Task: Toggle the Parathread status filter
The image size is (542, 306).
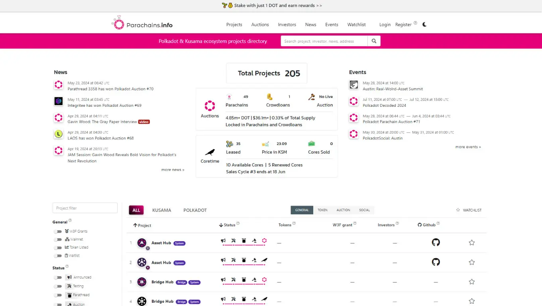Action: tap(58, 295)
